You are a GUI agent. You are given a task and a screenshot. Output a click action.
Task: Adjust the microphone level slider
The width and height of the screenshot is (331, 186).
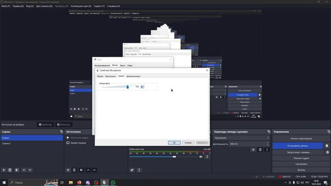128,87
